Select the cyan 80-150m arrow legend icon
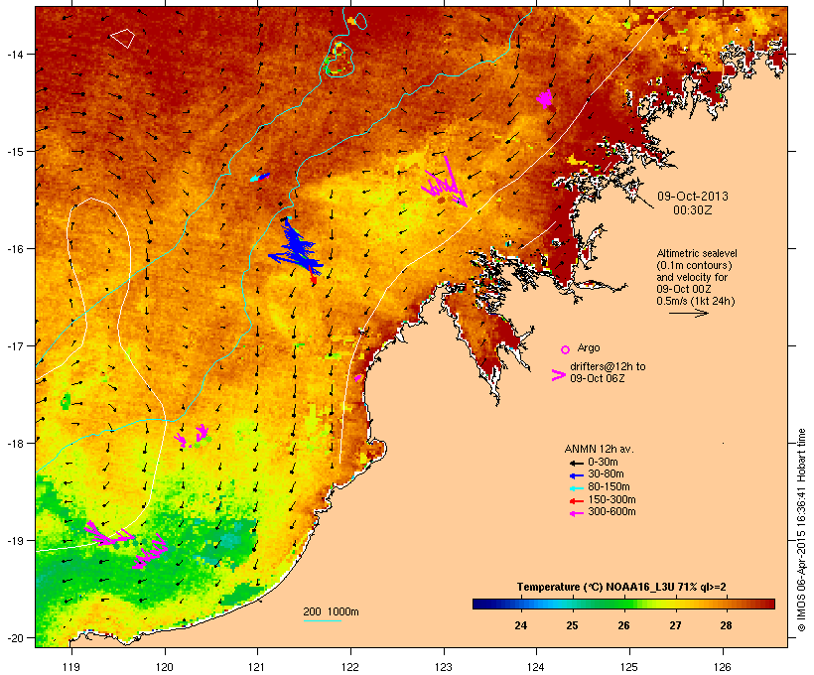The height and width of the screenshot is (675, 814). (576, 488)
